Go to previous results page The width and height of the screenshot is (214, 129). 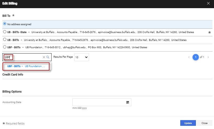(x=188, y=57)
